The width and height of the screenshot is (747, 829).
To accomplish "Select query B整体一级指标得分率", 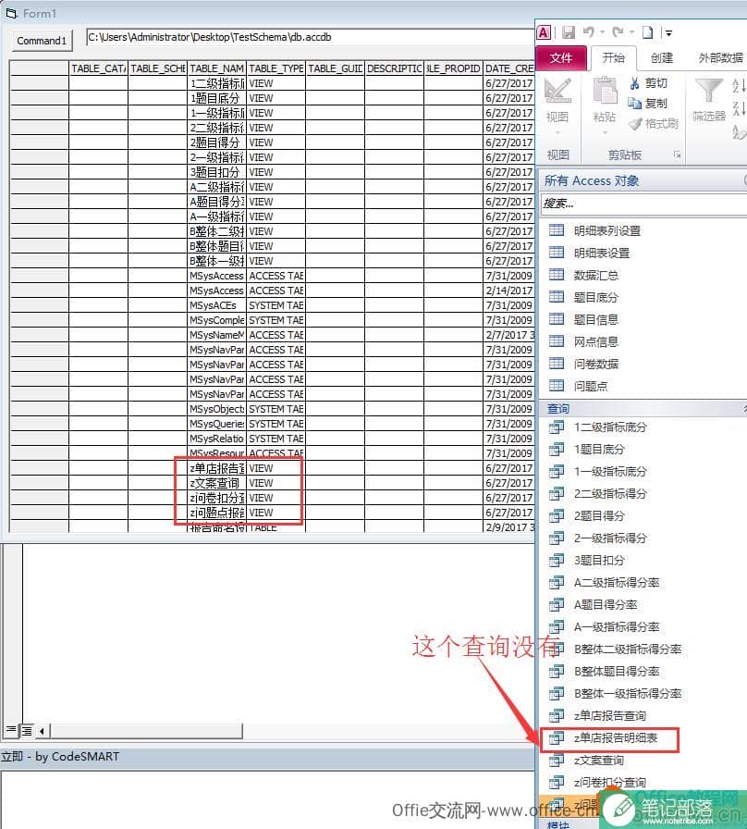I will (x=628, y=694).
